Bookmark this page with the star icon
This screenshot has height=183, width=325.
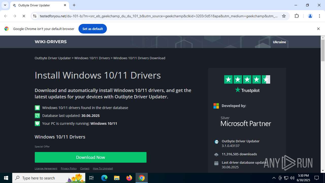pyautogui.click(x=284, y=16)
